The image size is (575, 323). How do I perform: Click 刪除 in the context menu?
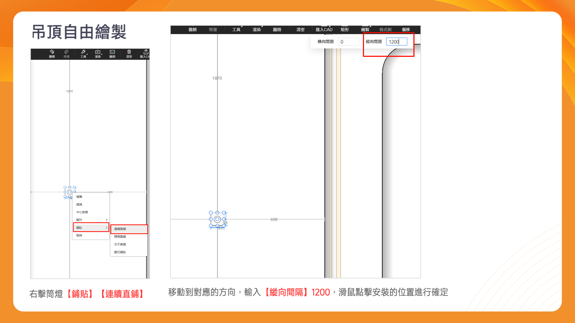(x=79, y=235)
